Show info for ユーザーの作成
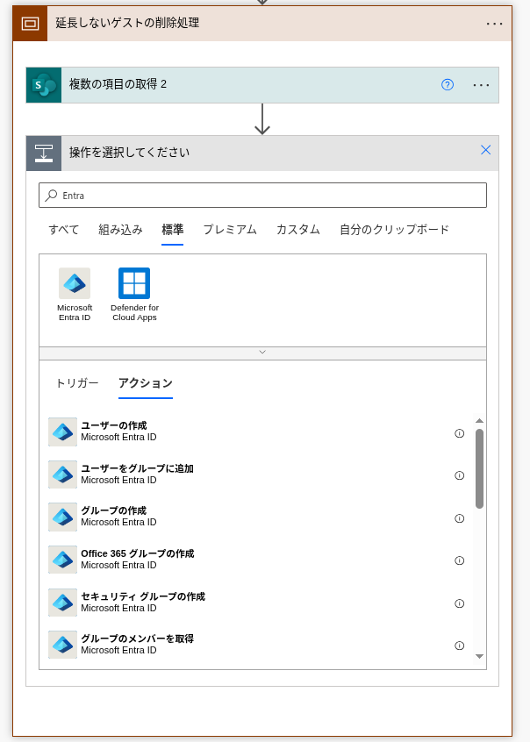 point(460,433)
